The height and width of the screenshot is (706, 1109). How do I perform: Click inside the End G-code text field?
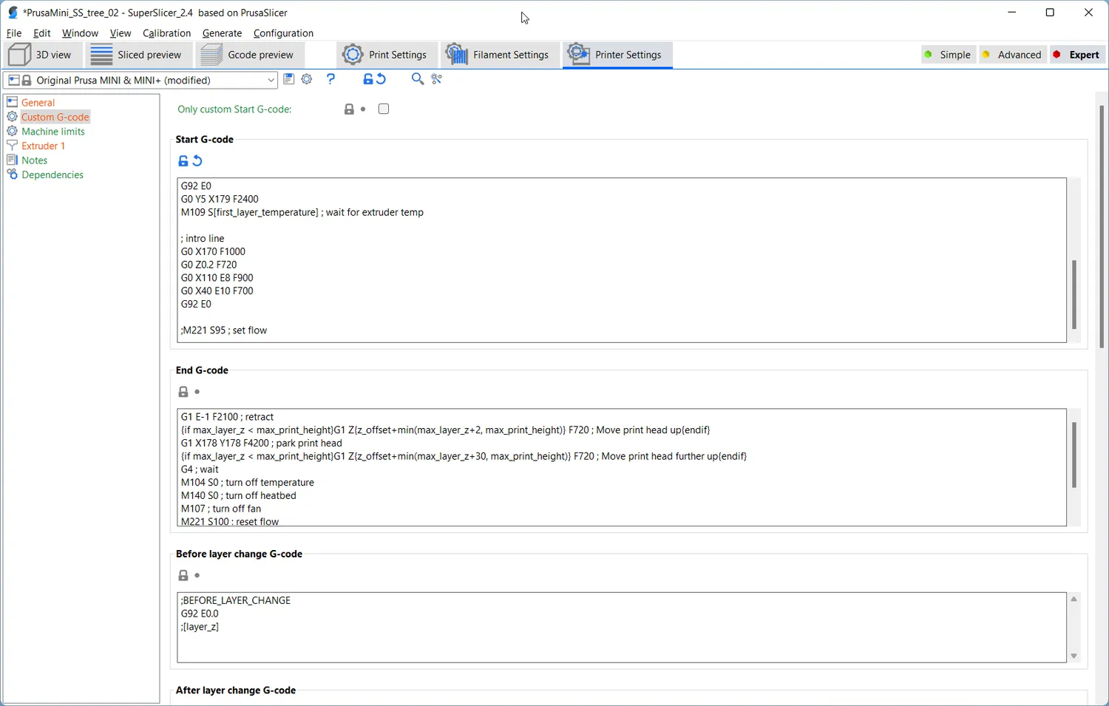click(x=622, y=468)
